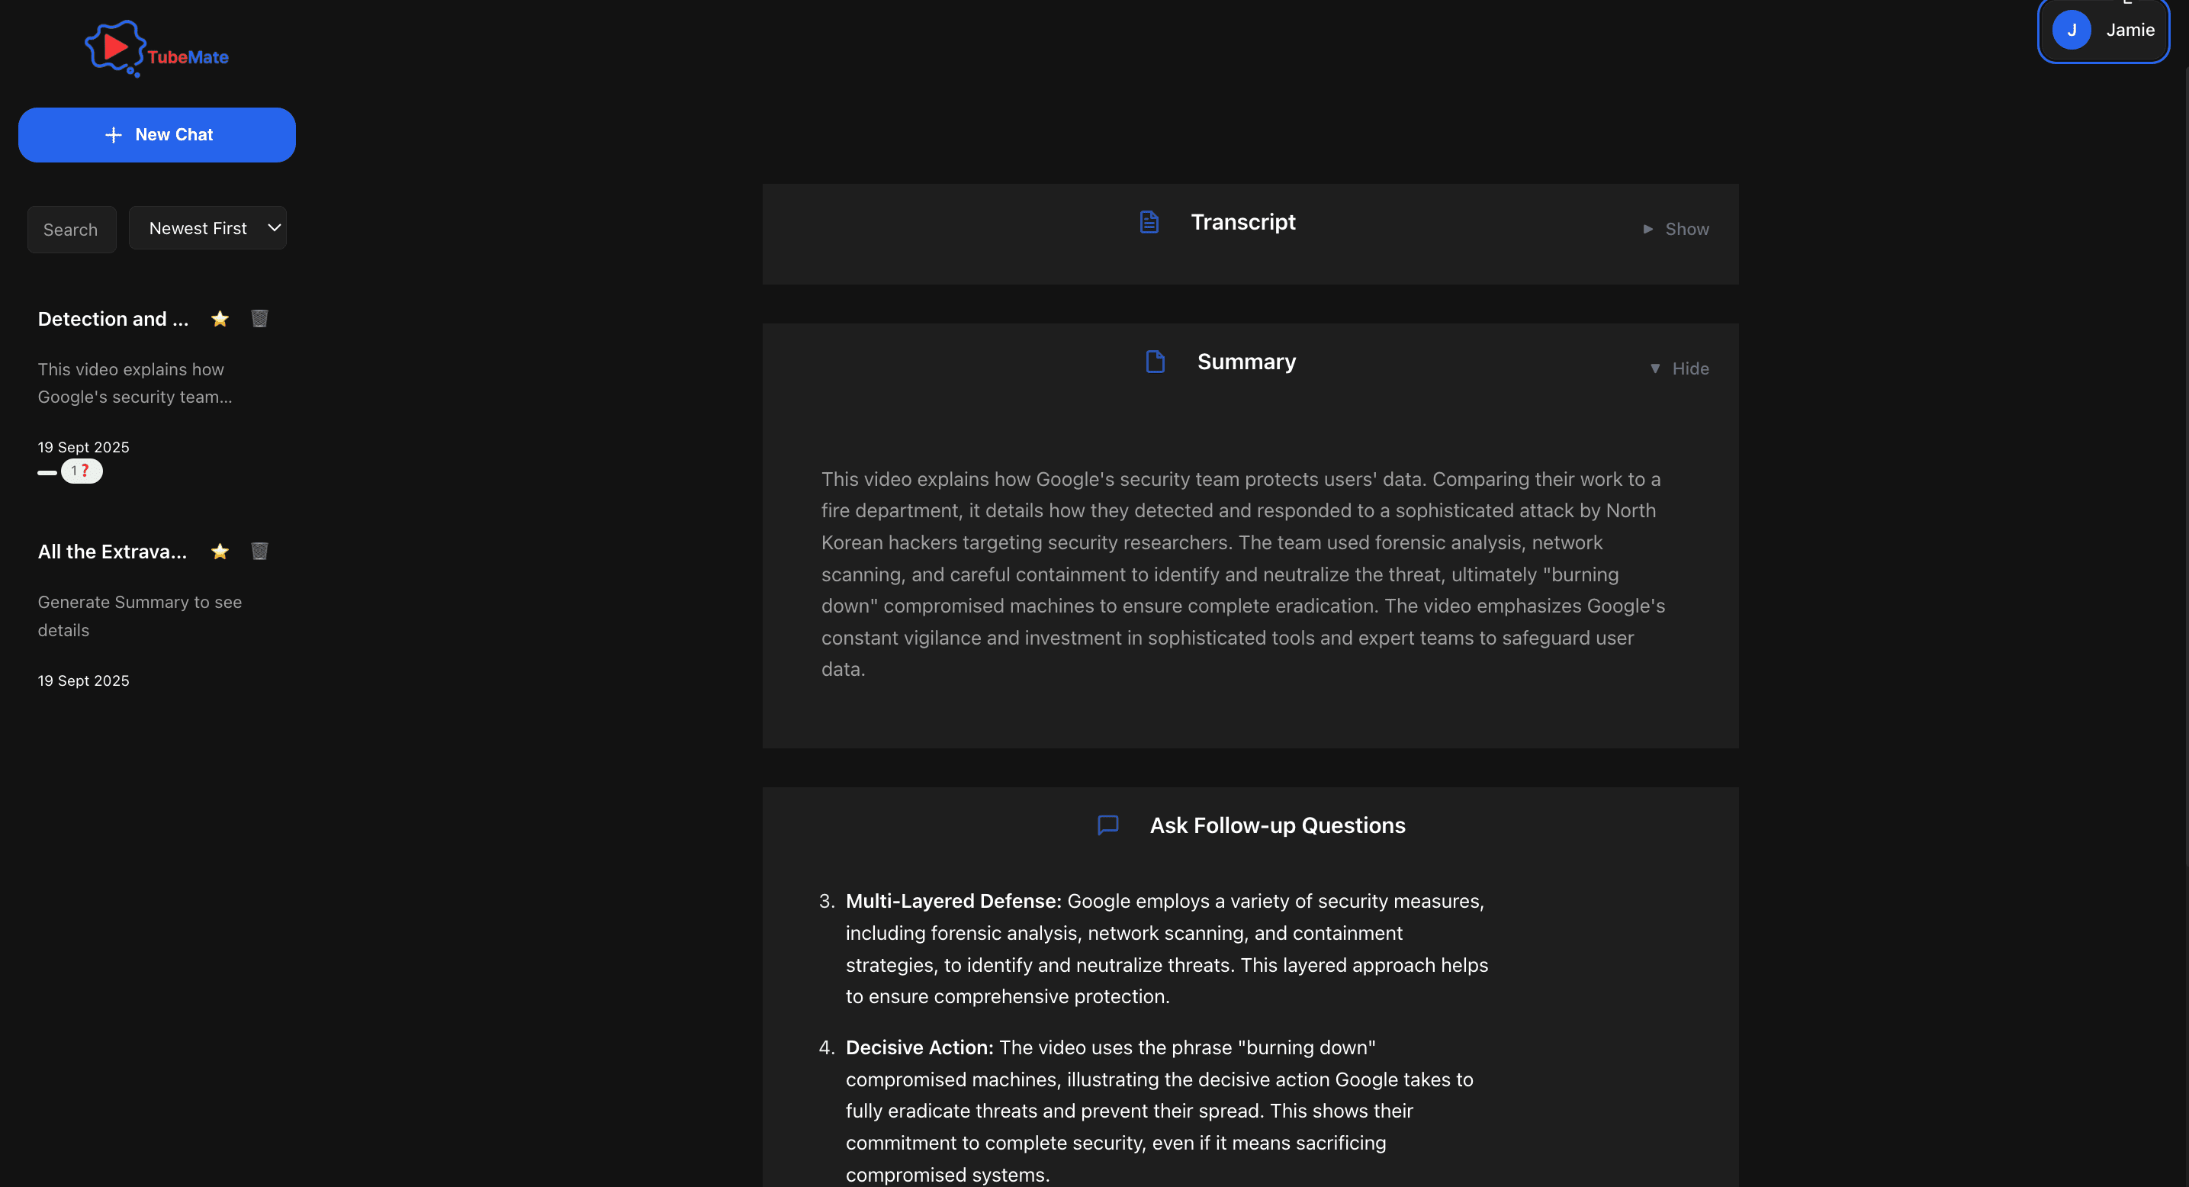The width and height of the screenshot is (2189, 1187).
Task: Collapse Summary using its disclosure triangle
Action: click(x=1654, y=368)
